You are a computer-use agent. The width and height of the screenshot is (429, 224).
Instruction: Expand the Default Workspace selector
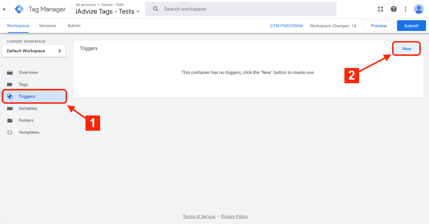(x=34, y=51)
